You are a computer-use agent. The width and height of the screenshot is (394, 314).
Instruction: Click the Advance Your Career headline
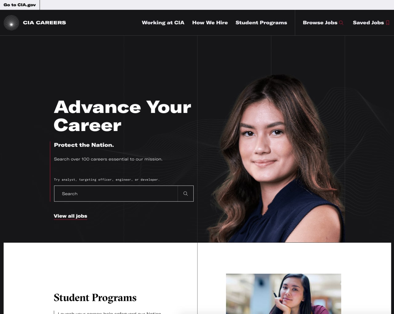click(x=123, y=116)
